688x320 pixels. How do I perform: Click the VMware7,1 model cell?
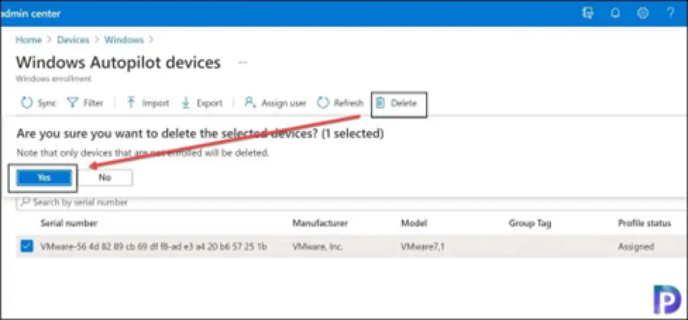click(x=422, y=247)
